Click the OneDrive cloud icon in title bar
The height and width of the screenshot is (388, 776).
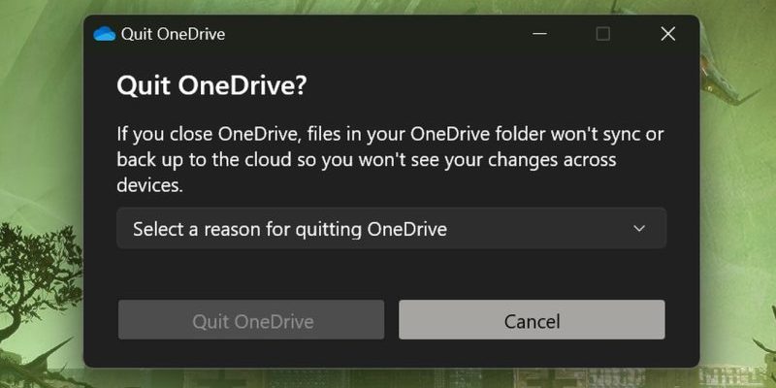click(x=105, y=34)
